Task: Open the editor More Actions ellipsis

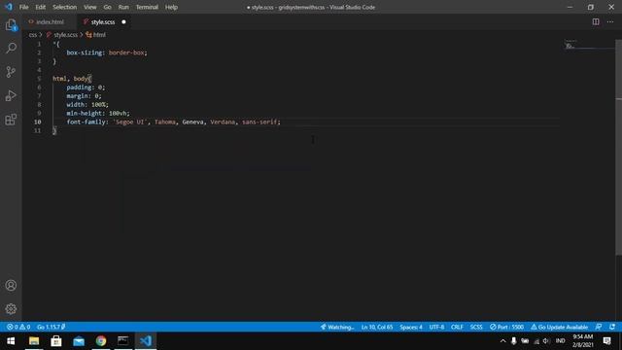Action: coord(610,21)
